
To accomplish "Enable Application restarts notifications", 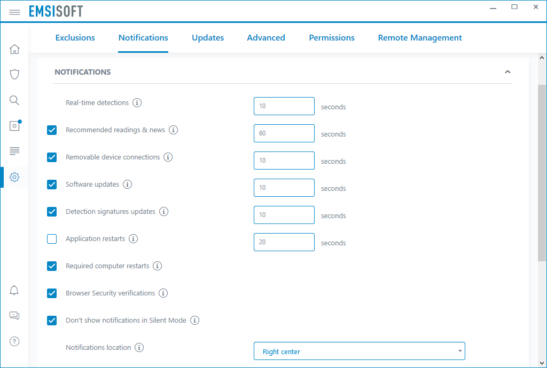I will coord(52,239).
